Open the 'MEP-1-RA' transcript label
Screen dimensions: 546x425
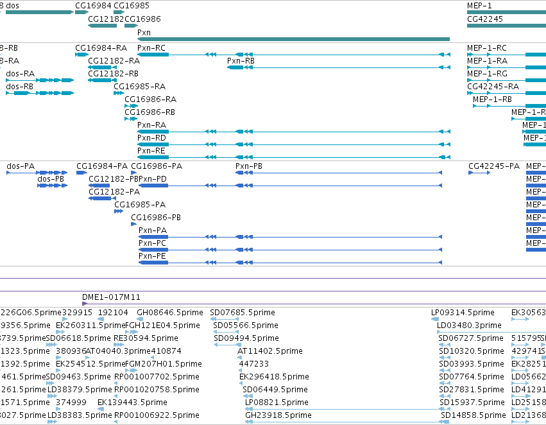[487, 60]
